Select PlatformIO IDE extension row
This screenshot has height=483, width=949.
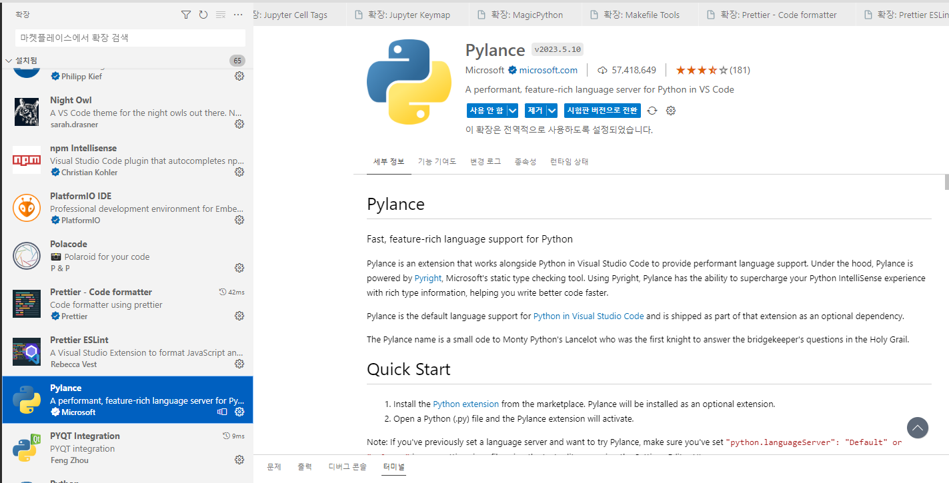(127, 208)
